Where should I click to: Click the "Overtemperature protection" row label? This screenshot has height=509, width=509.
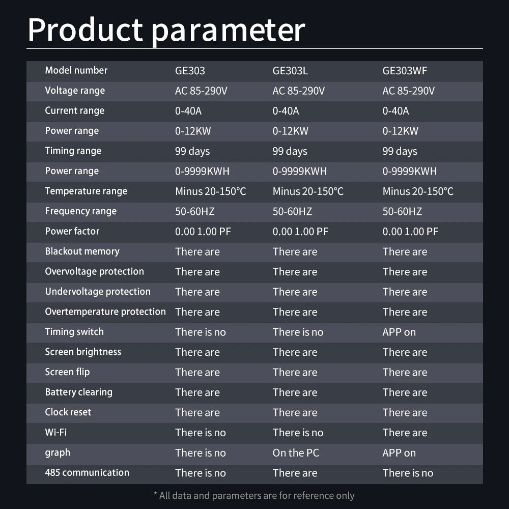click(x=105, y=312)
